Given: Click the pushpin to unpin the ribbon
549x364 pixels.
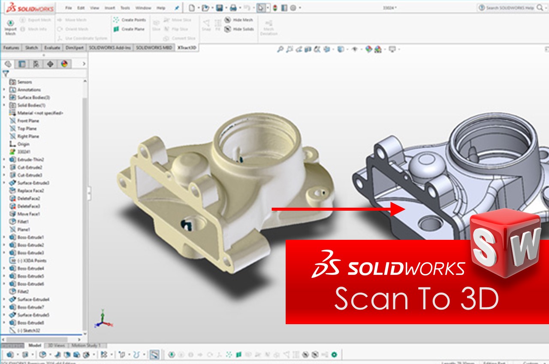Looking at the screenshot, I should click(176, 7).
